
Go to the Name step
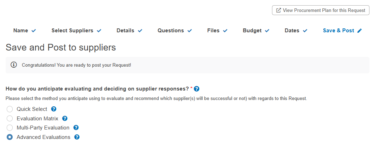click(x=25, y=31)
